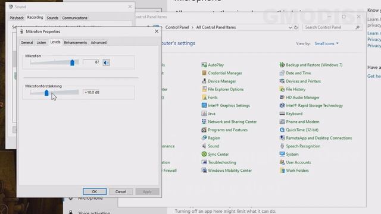The height and width of the screenshot is (214, 381).
Task: Open the System icon
Action: [282, 154]
